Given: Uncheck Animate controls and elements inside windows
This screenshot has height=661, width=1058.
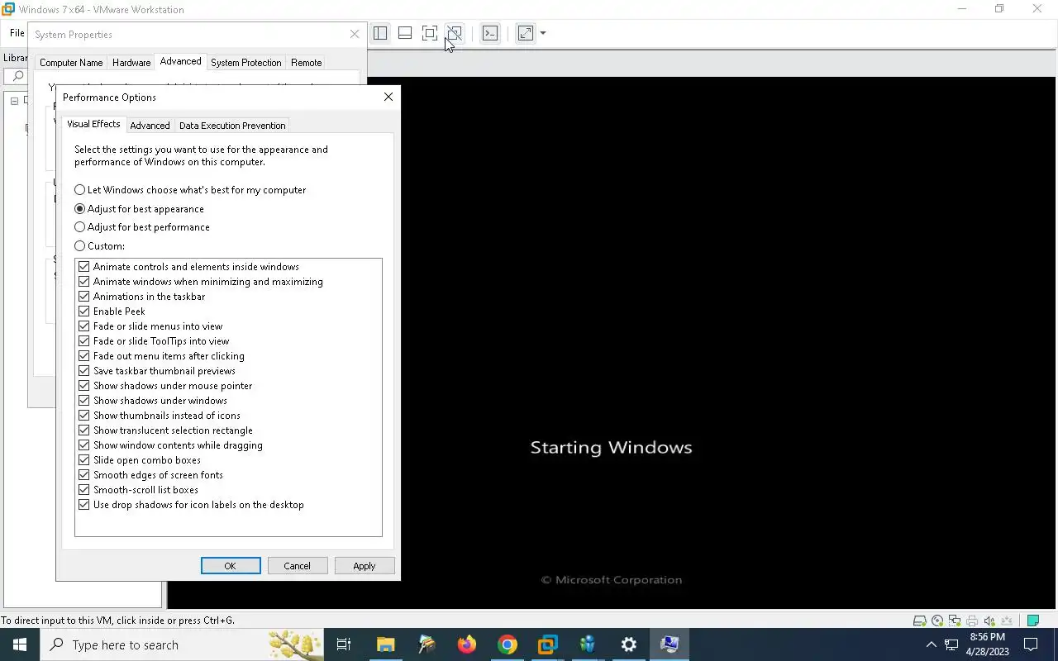Looking at the screenshot, I should [83, 267].
